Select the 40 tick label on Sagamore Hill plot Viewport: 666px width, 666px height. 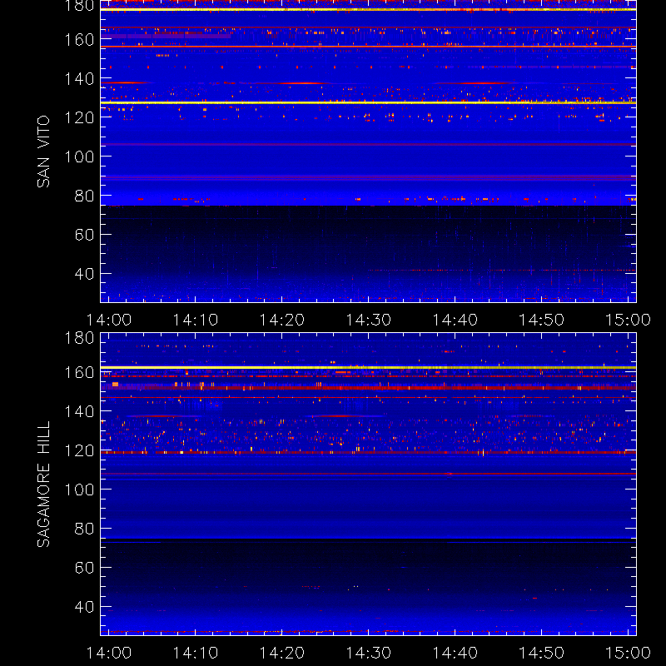click(84, 607)
